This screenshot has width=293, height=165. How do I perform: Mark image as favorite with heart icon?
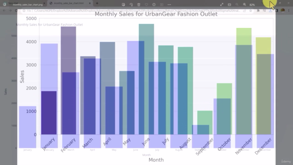pyautogui.click(x=146, y=5)
